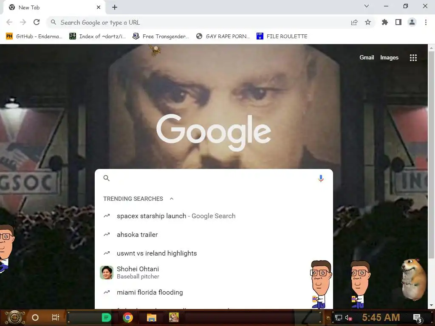Open the green chat app on taskbar
This screenshot has width=435, height=326.
(107, 318)
